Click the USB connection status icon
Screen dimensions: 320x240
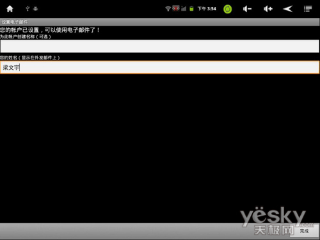coord(28,8)
